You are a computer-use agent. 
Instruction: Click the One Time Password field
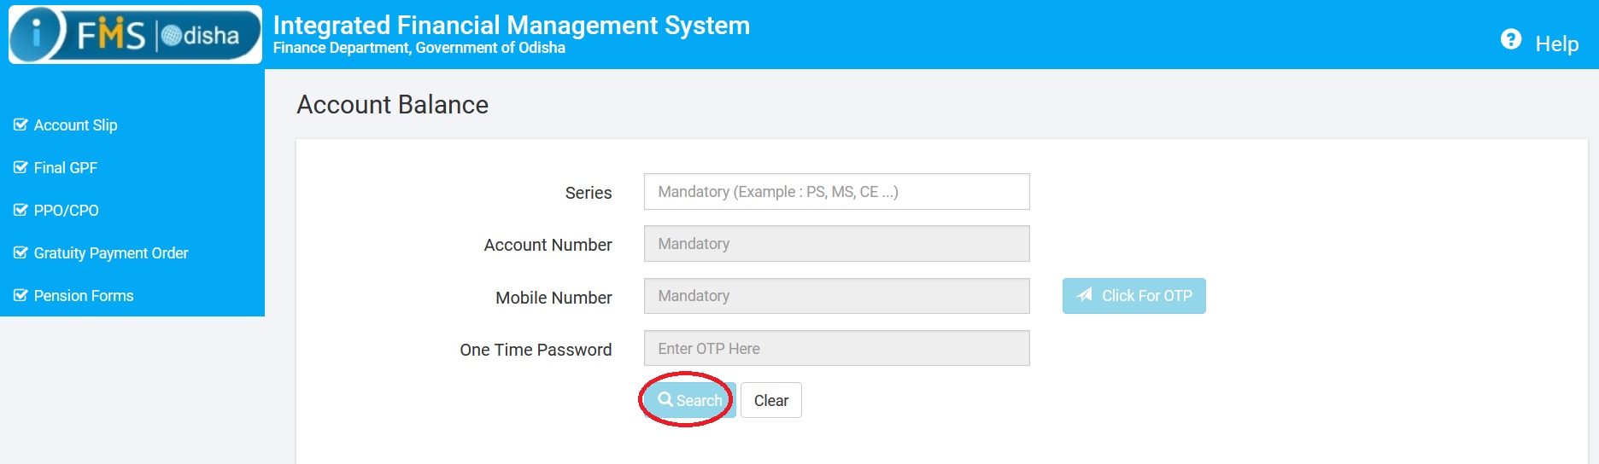(836, 348)
